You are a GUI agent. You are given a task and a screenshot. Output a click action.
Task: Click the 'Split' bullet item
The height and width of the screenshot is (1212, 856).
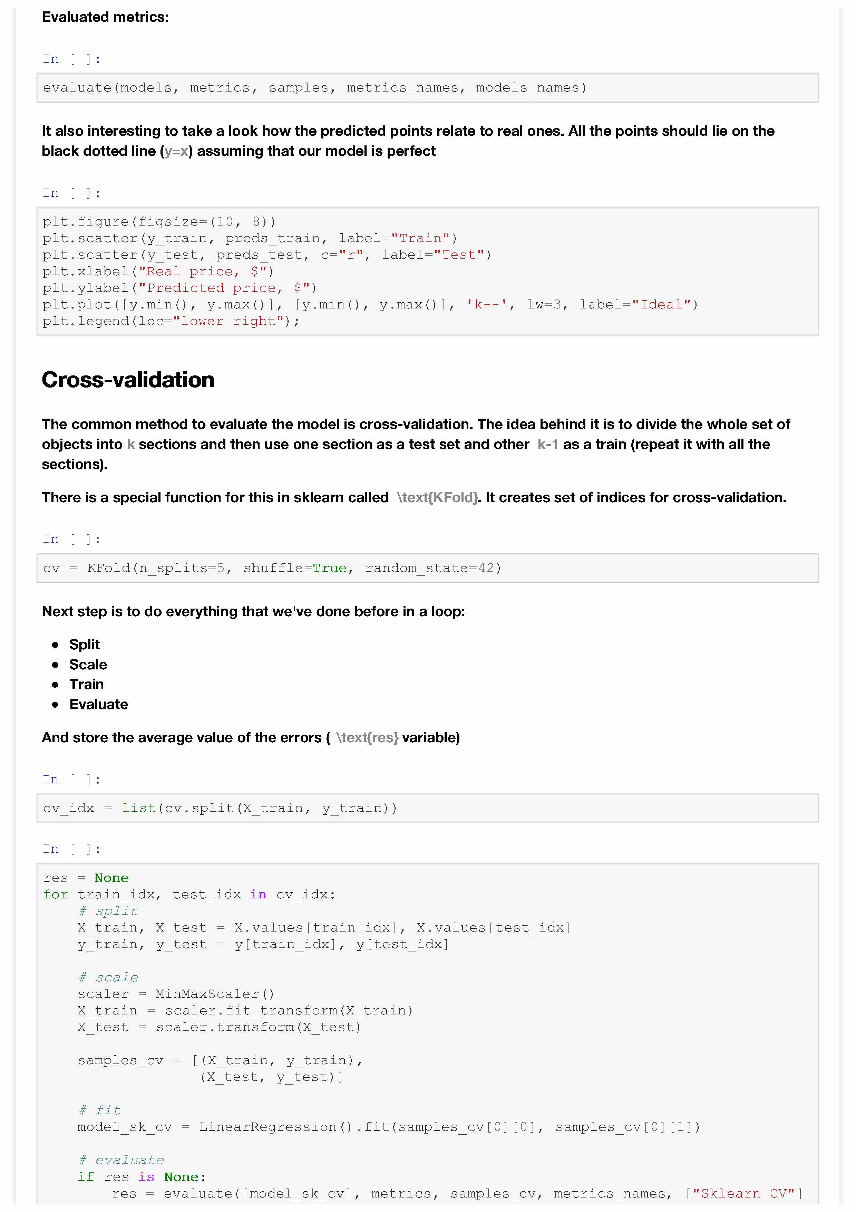coord(84,645)
